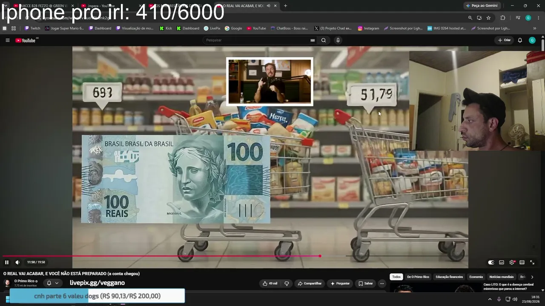Select the Todos filter chip
Viewport: 545px width, 306px height.
point(396,277)
